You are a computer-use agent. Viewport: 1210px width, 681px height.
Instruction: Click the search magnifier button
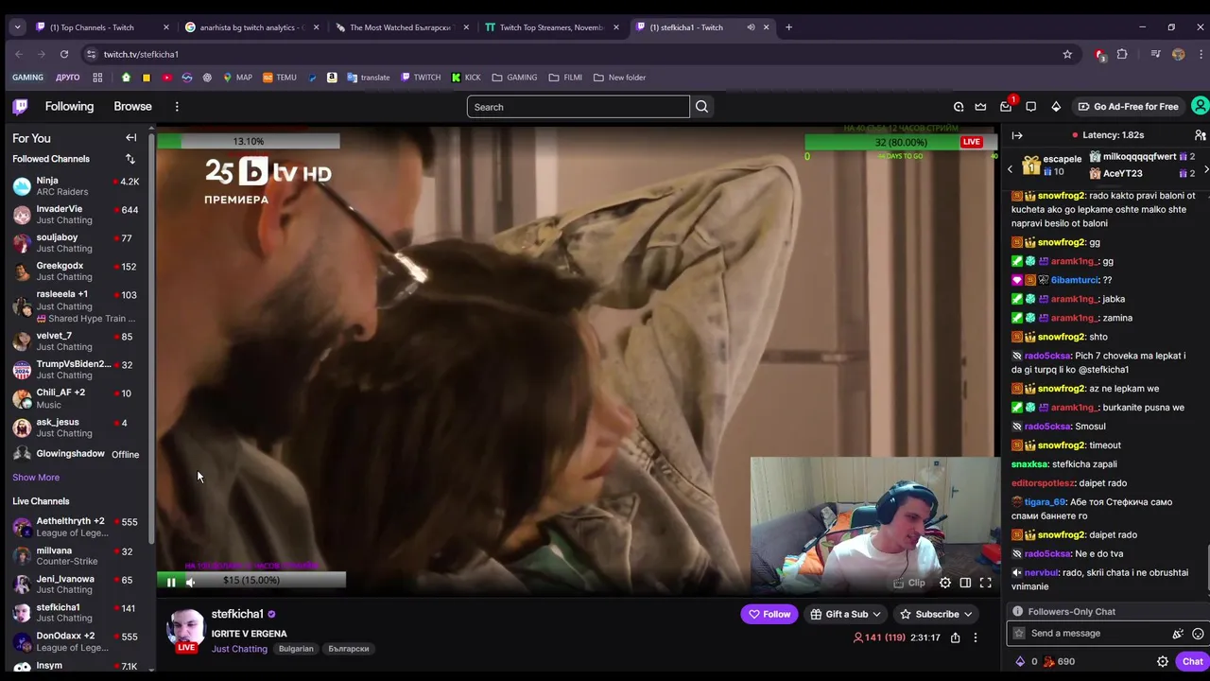coord(701,107)
